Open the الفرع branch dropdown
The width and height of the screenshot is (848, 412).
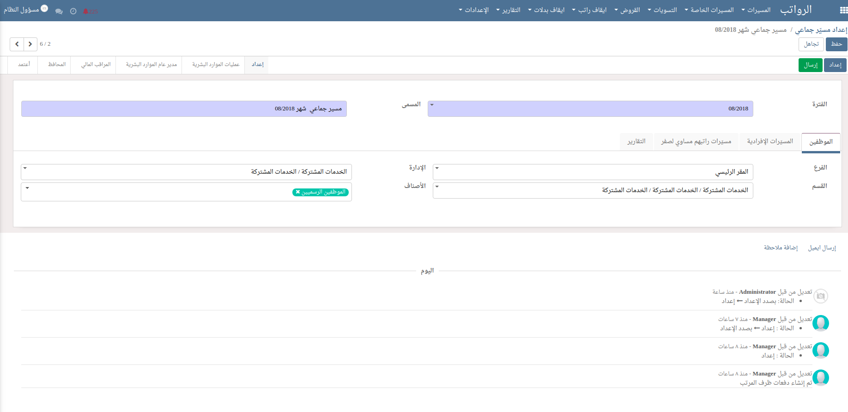click(437, 169)
